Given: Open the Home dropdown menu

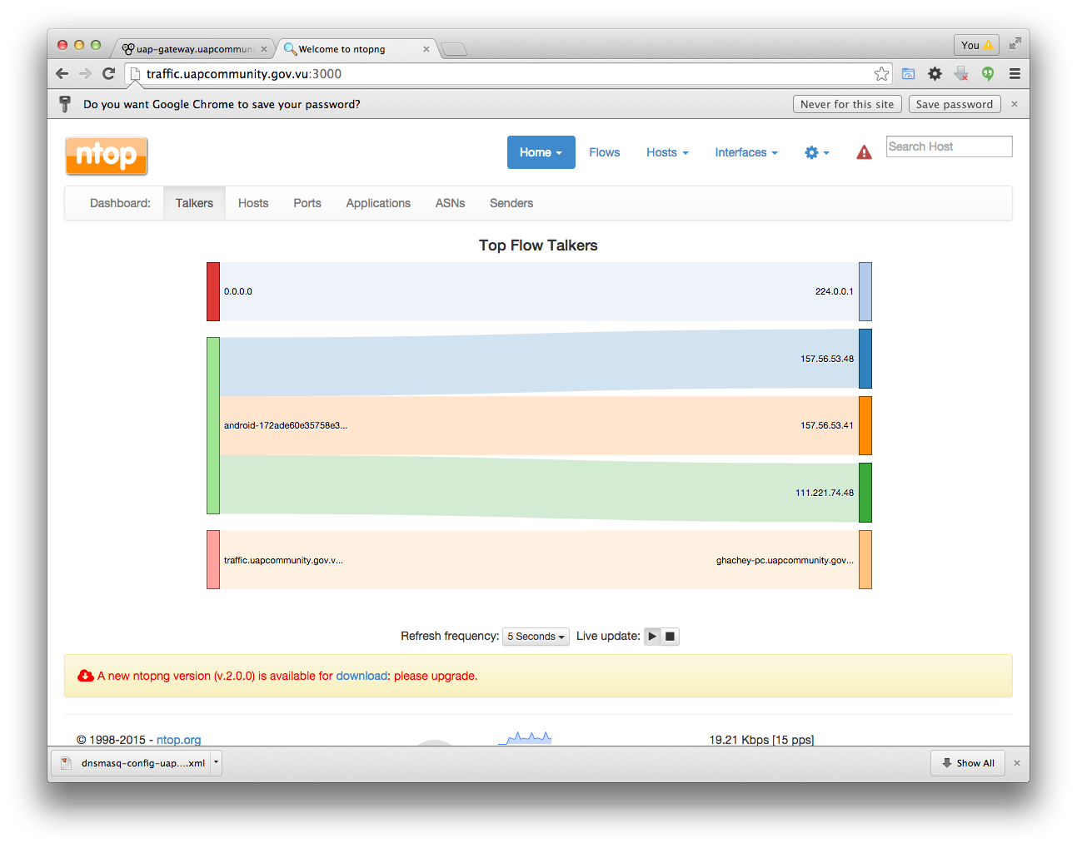Looking at the screenshot, I should click(541, 152).
